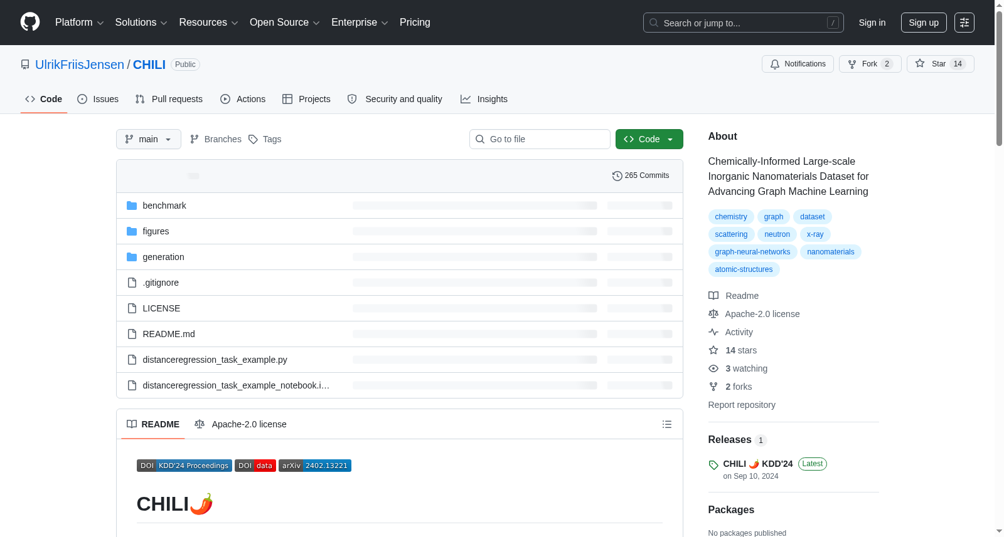Focus the Go to file field
The image size is (1004, 537).
click(x=540, y=139)
